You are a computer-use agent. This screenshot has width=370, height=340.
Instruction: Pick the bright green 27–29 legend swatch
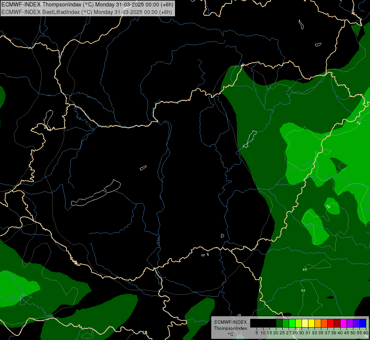click(292, 323)
